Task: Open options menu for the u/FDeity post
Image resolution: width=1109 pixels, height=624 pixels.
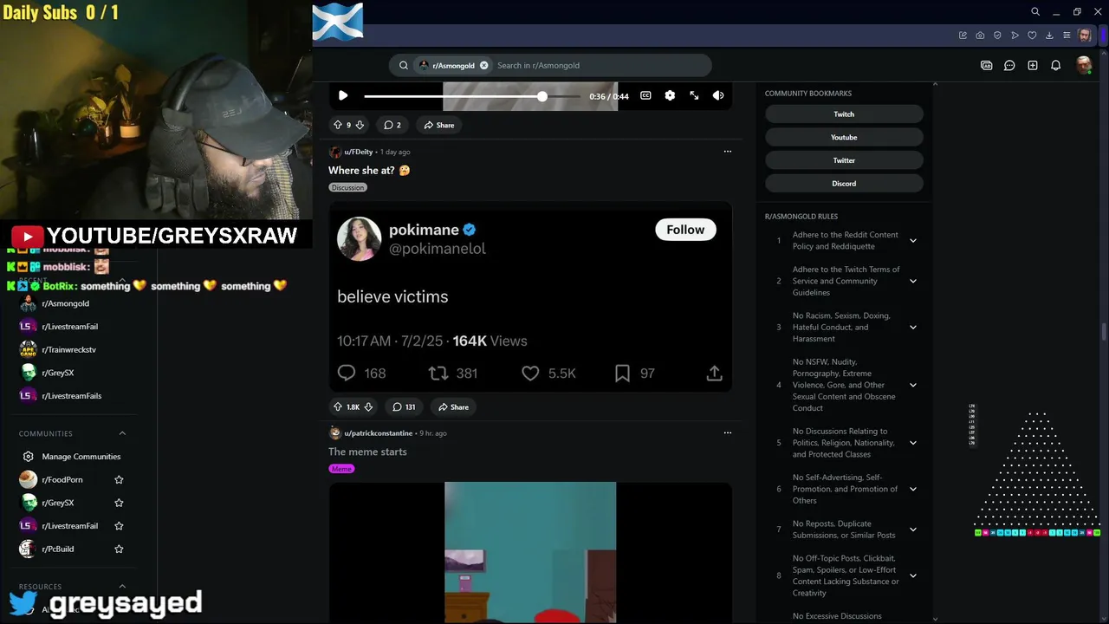Action: click(727, 152)
